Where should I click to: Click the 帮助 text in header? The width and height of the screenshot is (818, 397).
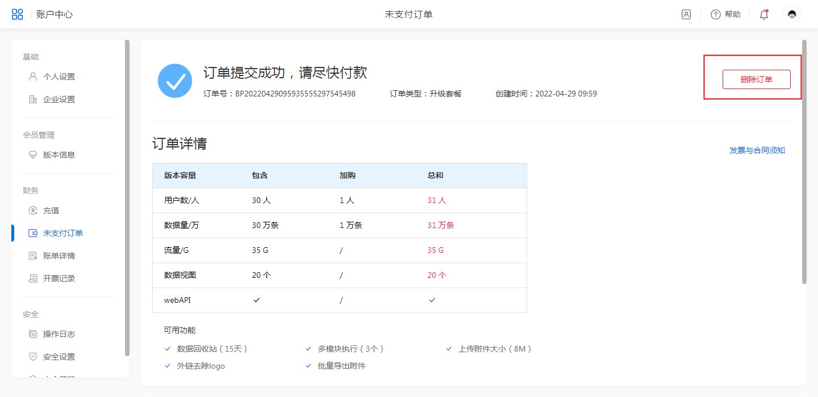(733, 15)
